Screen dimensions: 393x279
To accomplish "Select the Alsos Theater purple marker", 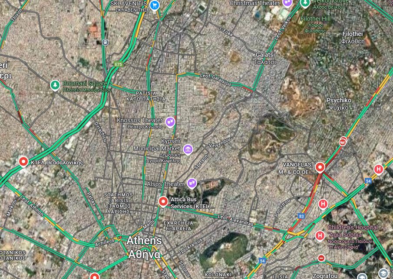I will (192, 184).
